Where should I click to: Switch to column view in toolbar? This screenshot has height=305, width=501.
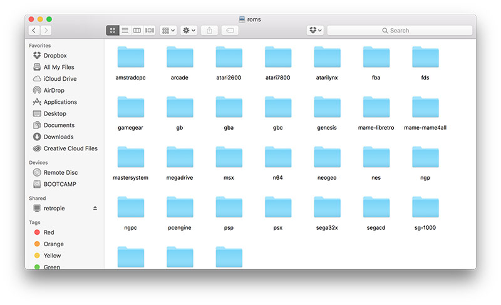point(137,30)
